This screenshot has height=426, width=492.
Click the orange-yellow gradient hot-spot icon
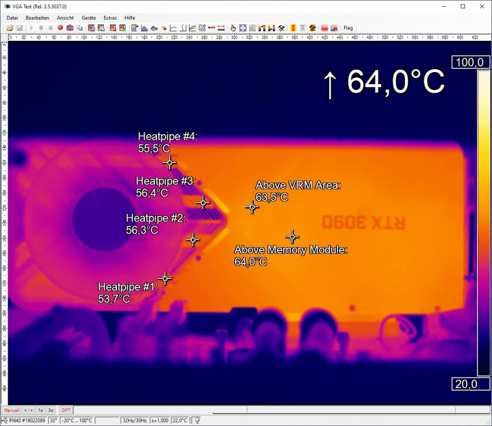293,28
